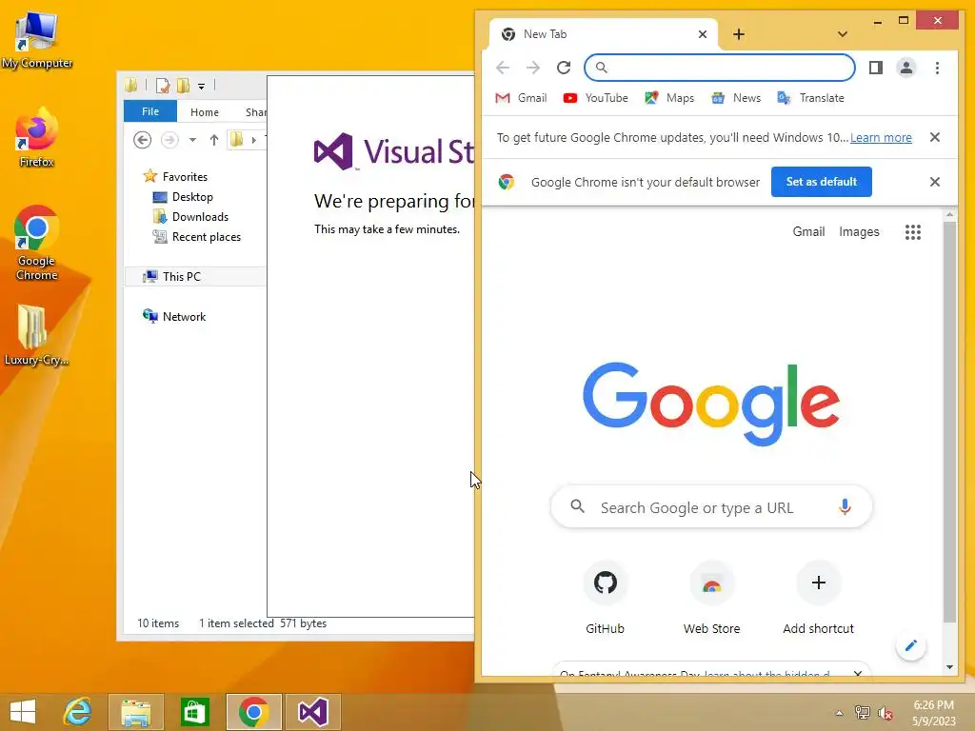Customize Chrome with the pencil icon
The width and height of the screenshot is (975, 731).
point(911,646)
